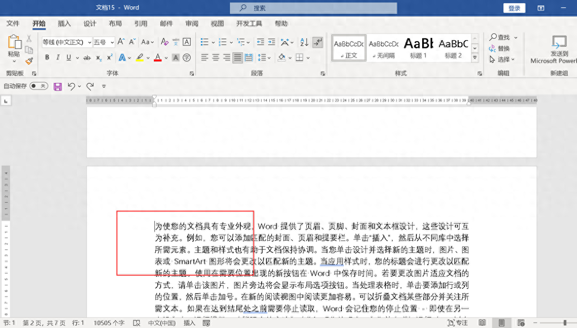Viewport: 577px width, 328px height.
Task: Center-align the text
Action: (215, 58)
